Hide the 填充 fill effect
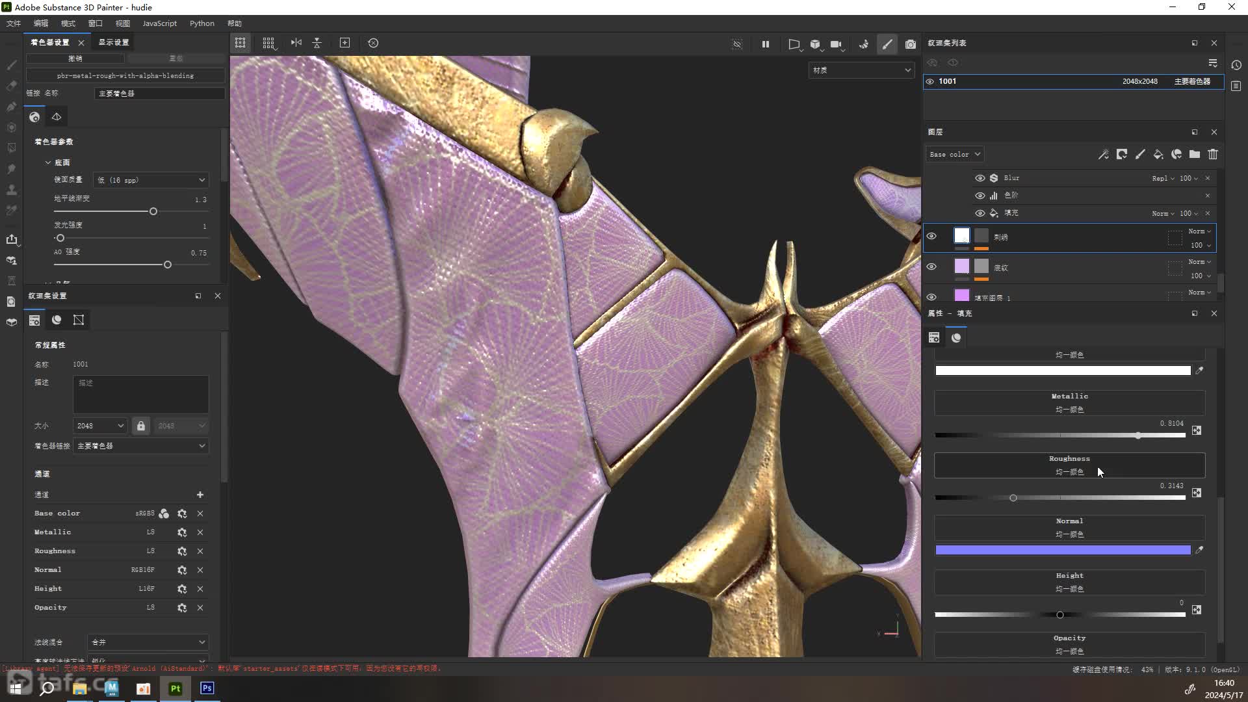This screenshot has width=1248, height=702. (x=980, y=213)
